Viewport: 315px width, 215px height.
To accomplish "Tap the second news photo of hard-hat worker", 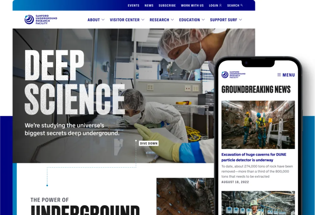I will pyautogui.click(x=258, y=203).
